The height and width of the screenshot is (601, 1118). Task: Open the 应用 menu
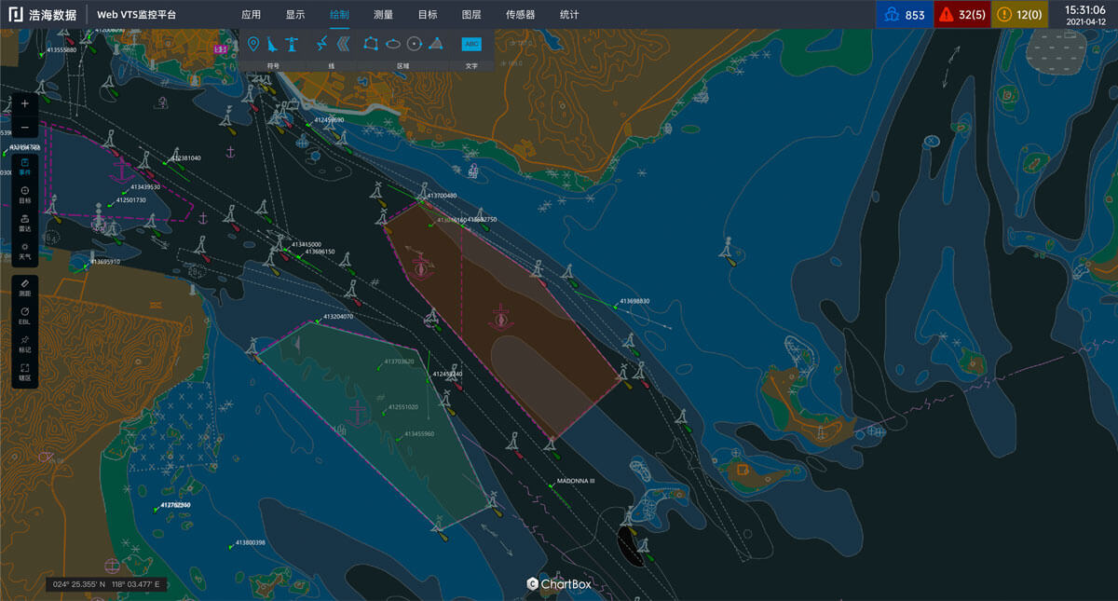click(x=252, y=15)
